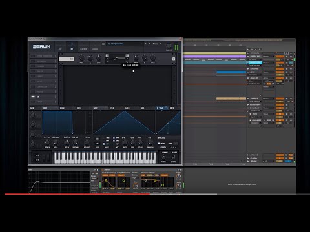This screenshot has width=310, height=232.
Task: Adjust the Serum Master volume knob
Action: (x=169, y=46)
